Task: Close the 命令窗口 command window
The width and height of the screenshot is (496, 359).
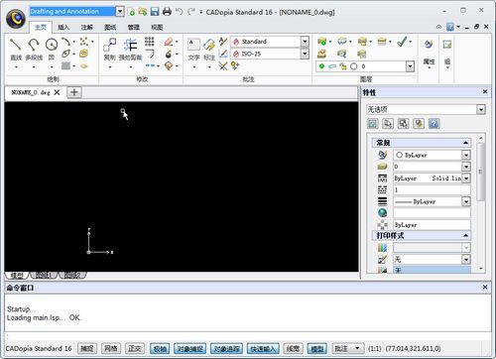Action: point(485,288)
